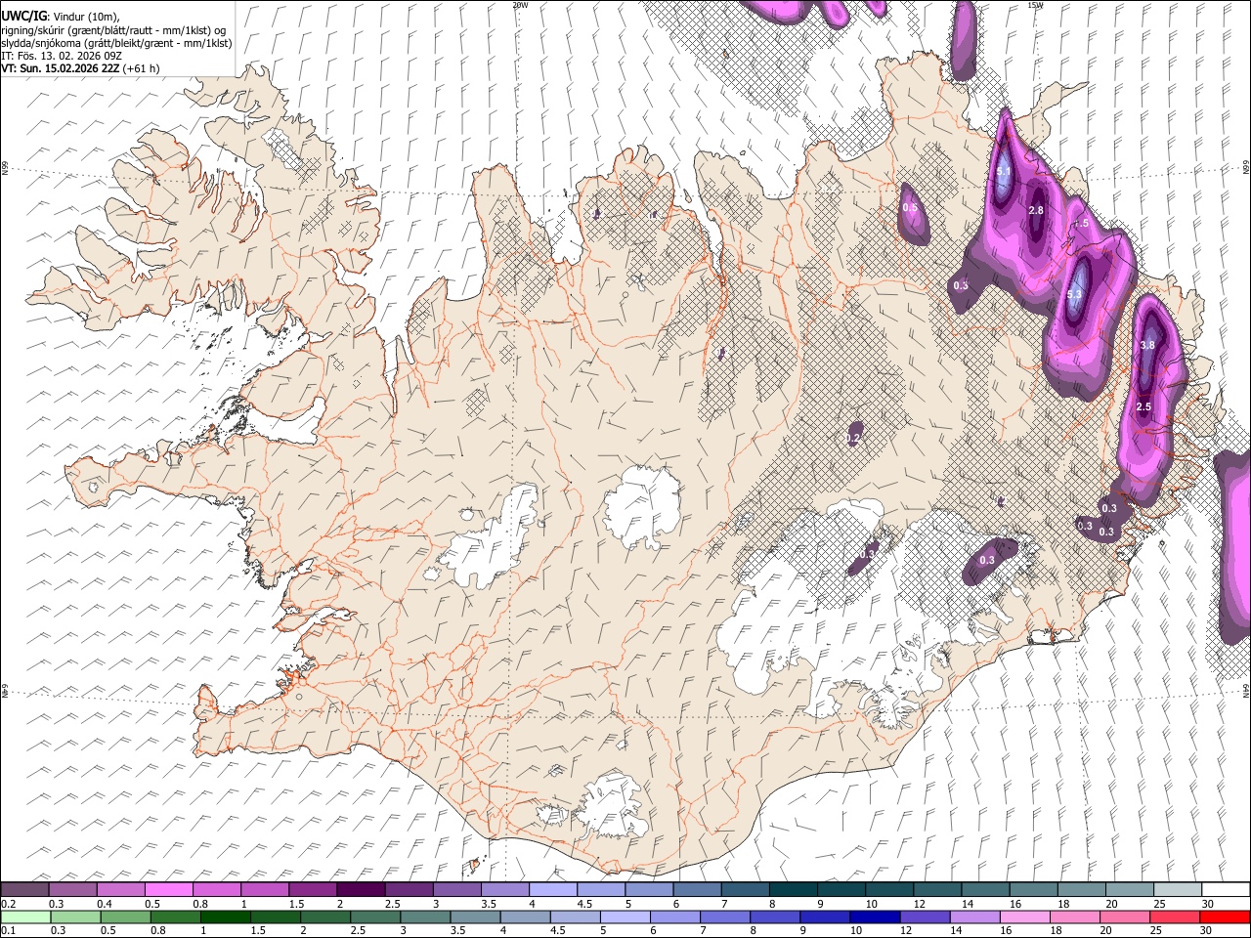Click the 0.5 value inside the small purple patch
This screenshot has height=938, width=1251.
coord(910,208)
